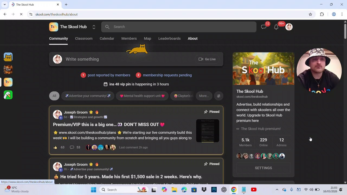View the 5.1k Members stat
Viewport: 347px width, 195px height.
(245, 142)
